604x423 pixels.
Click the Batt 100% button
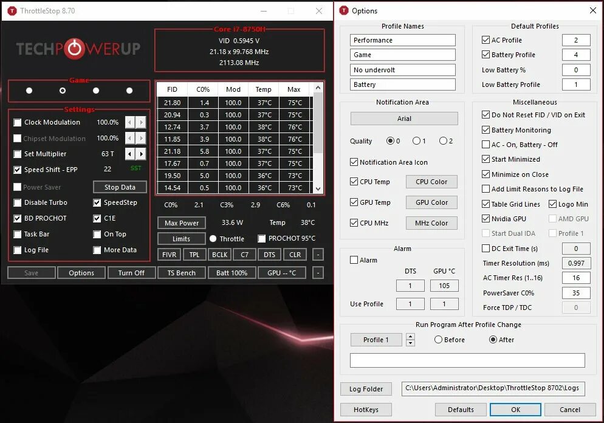pos(232,273)
